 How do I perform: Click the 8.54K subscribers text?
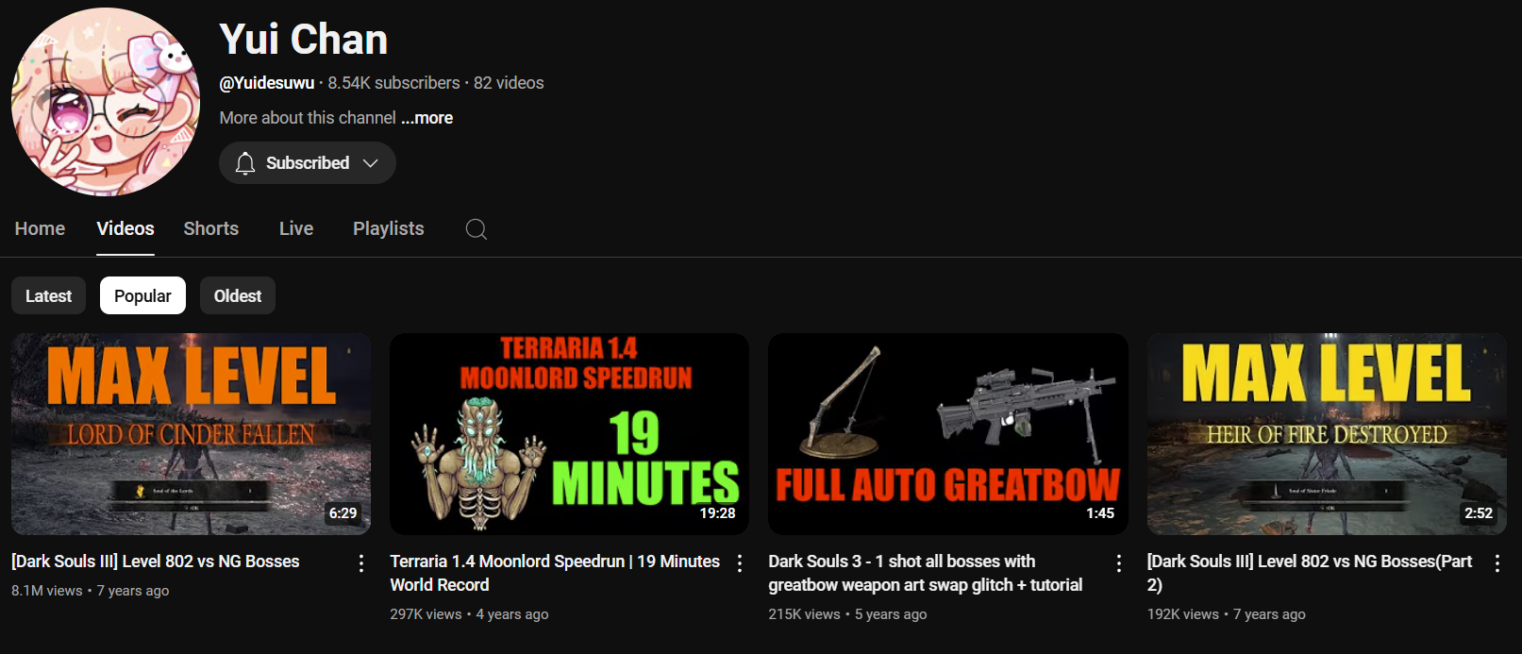point(393,83)
